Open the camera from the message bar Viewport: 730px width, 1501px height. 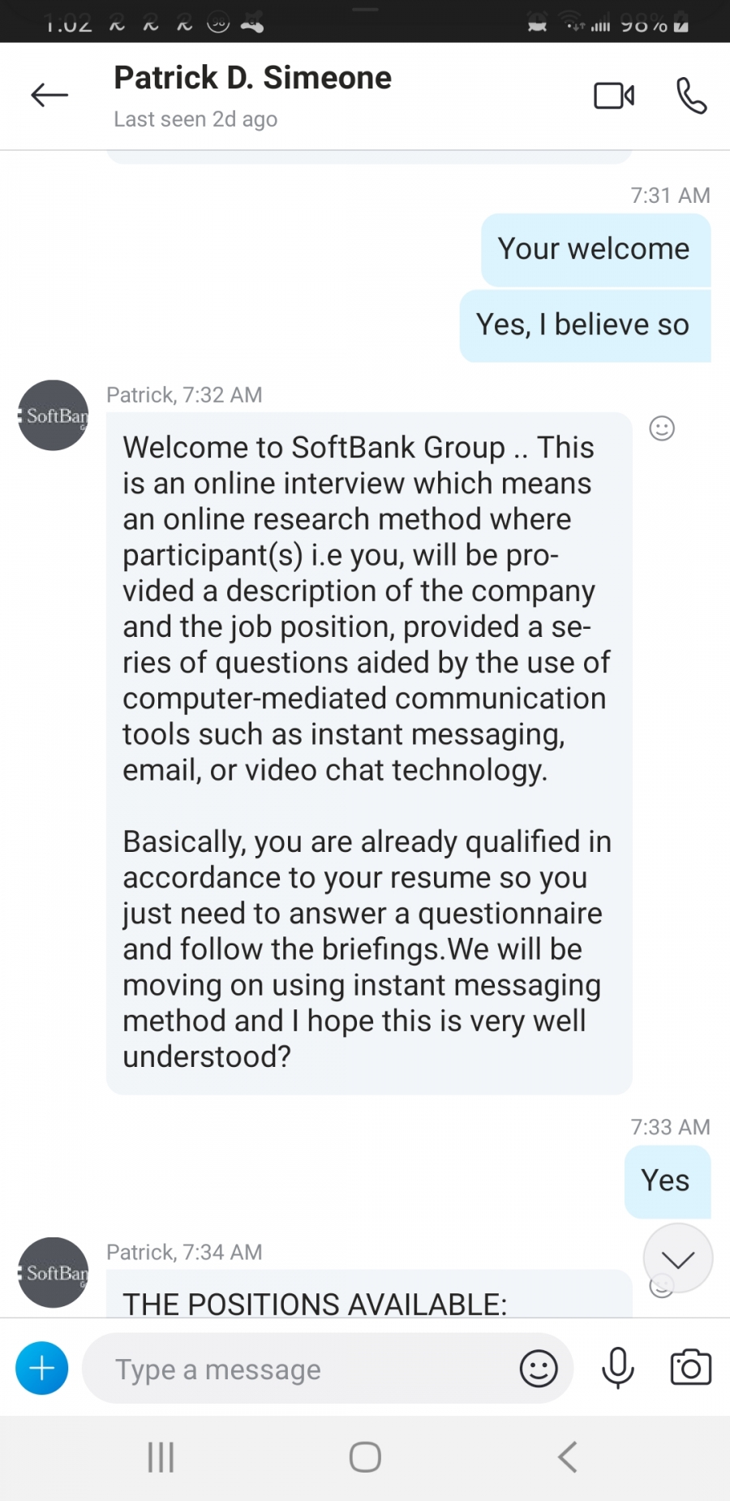click(690, 1368)
